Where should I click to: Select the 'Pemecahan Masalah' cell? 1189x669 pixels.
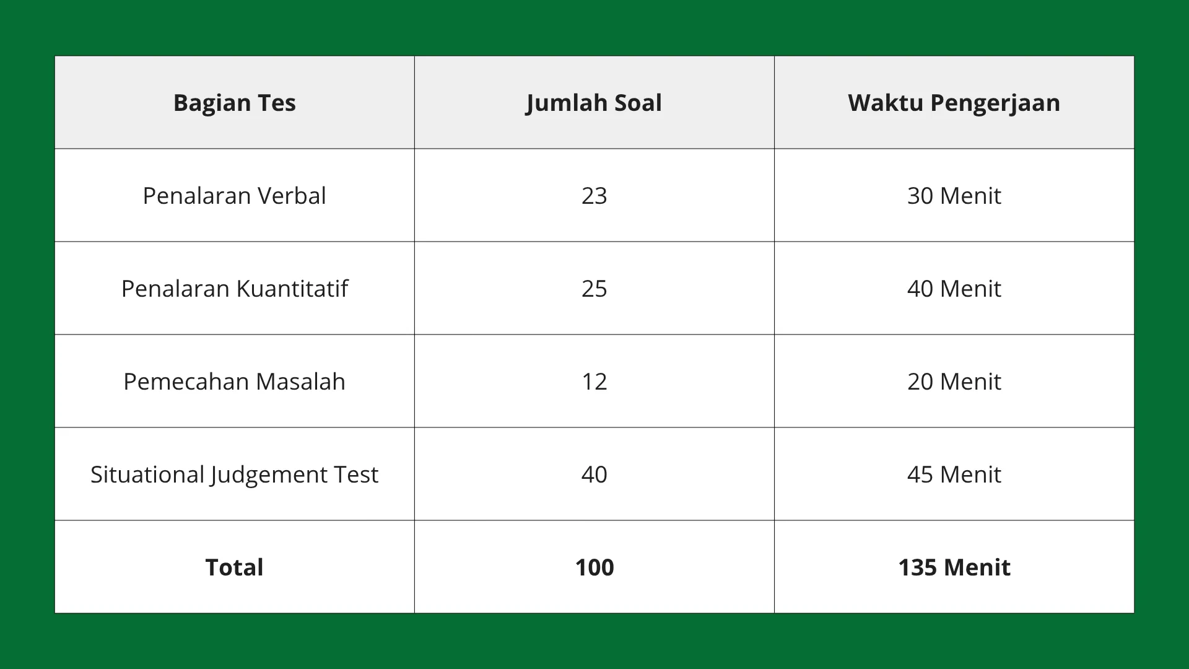(x=234, y=382)
